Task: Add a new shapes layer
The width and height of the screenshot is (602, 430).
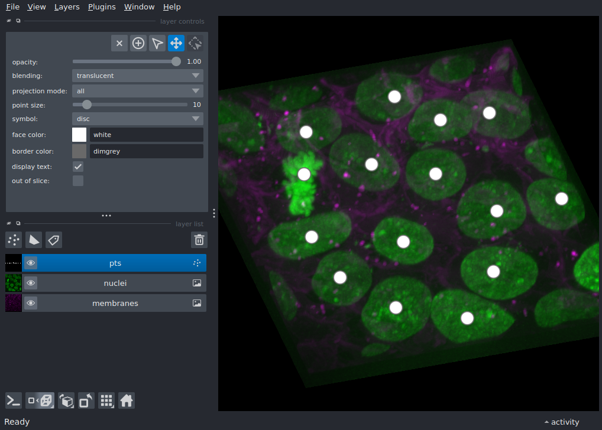Action: click(x=33, y=240)
